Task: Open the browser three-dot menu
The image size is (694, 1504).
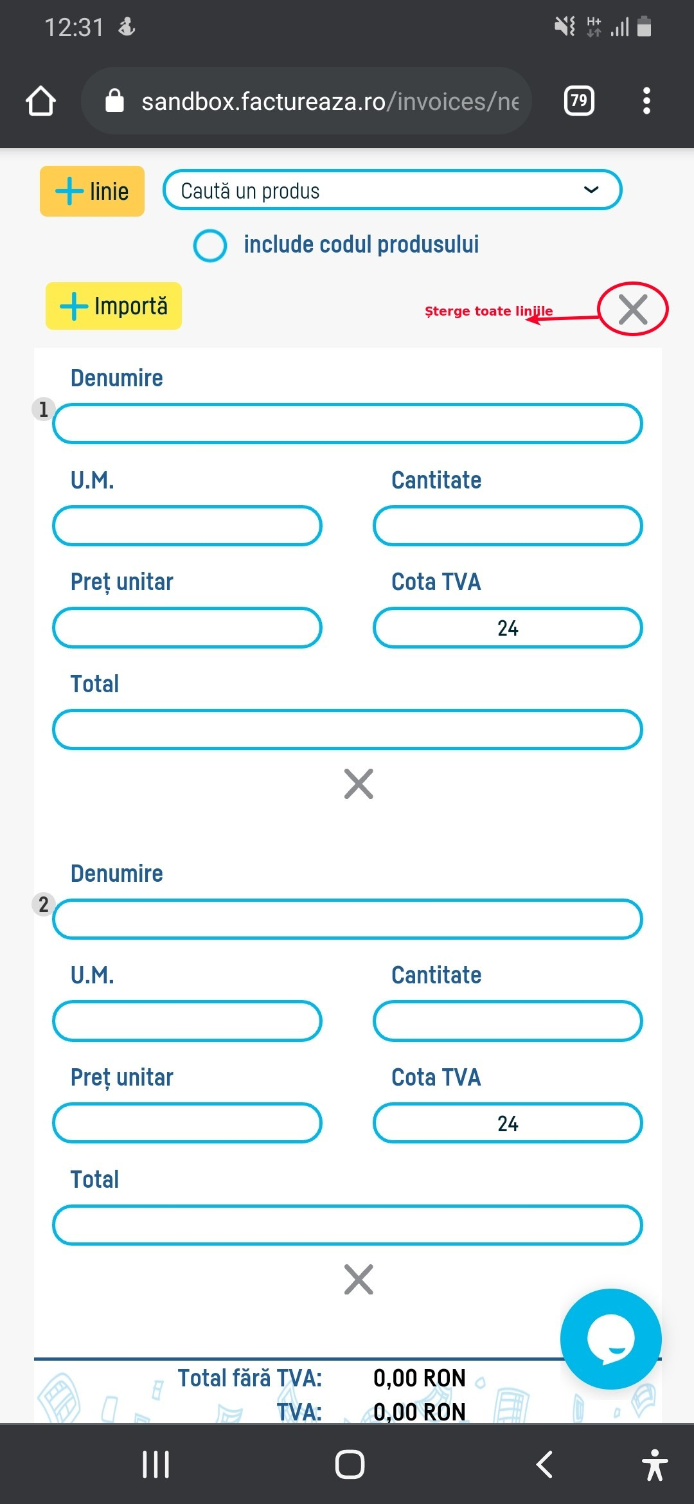Action: coord(647,100)
